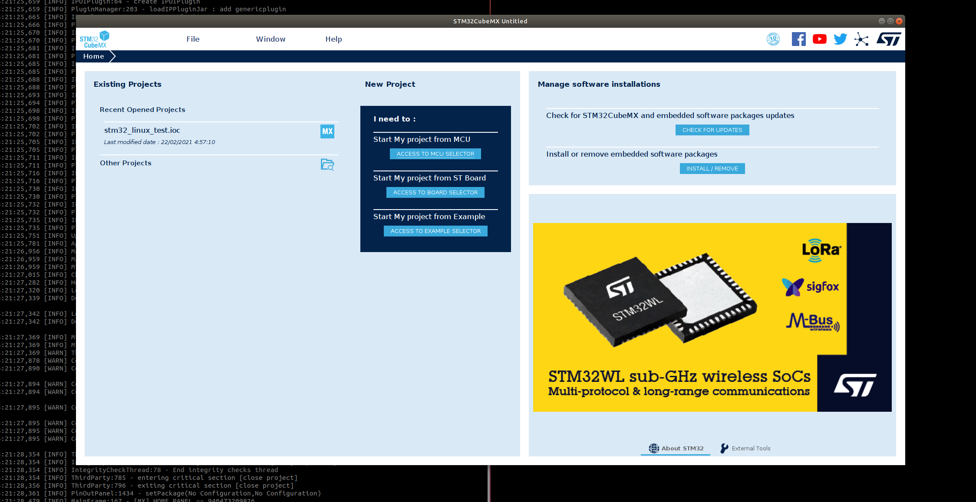Click the STM32CubeMX logo icon
The image size is (976, 502).
pyautogui.click(x=94, y=39)
